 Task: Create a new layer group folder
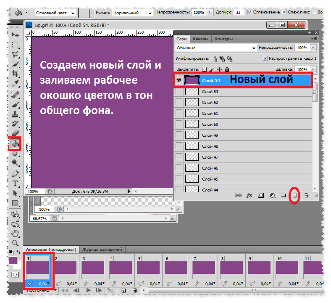point(283,195)
